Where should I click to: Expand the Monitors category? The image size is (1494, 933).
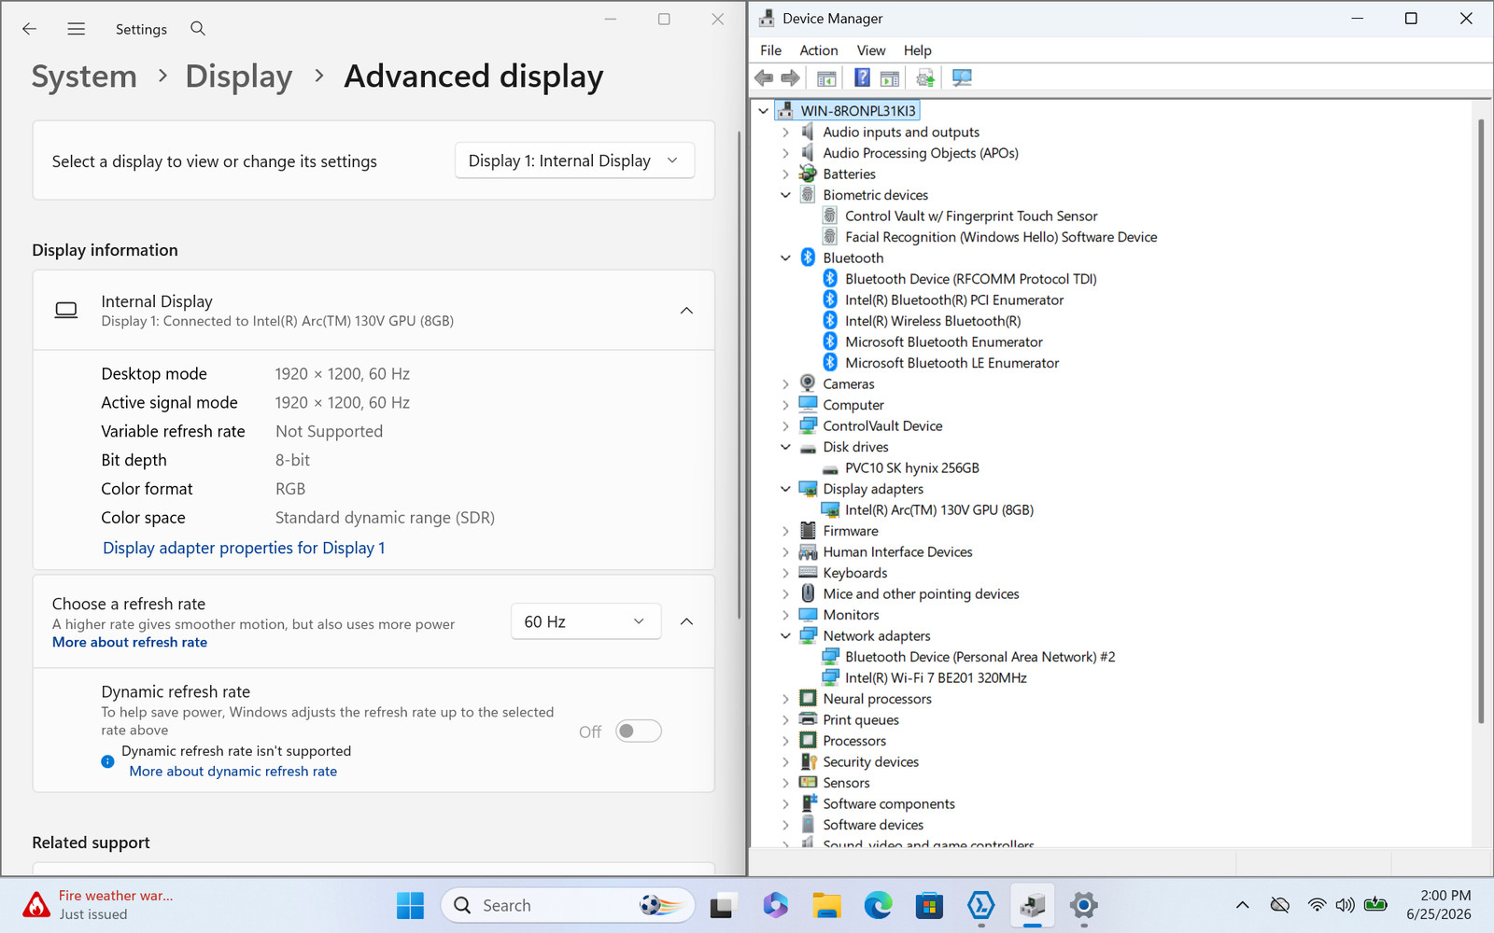(785, 615)
